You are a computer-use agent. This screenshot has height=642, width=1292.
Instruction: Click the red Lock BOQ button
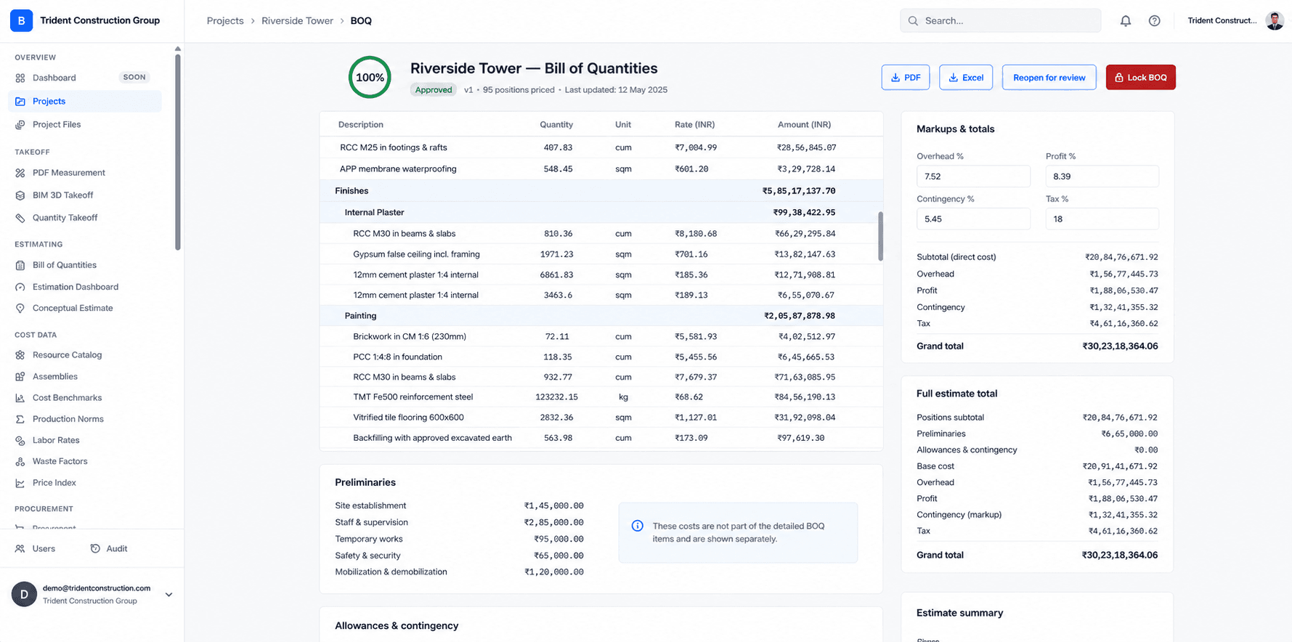pyautogui.click(x=1141, y=78)
